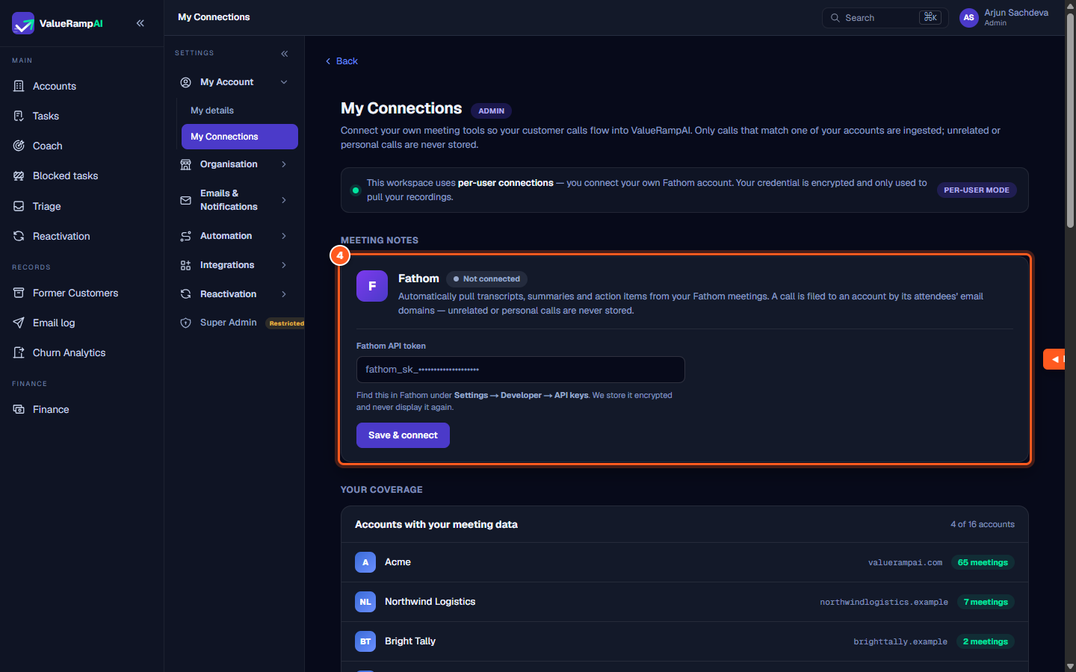Click the Coach icon in sidebar
Image resolution: width=1076 pixels, height=672 pixels.
pos(19,146)
